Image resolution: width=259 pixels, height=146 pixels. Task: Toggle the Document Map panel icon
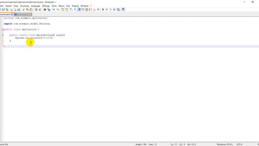click(x=87, y=10)
